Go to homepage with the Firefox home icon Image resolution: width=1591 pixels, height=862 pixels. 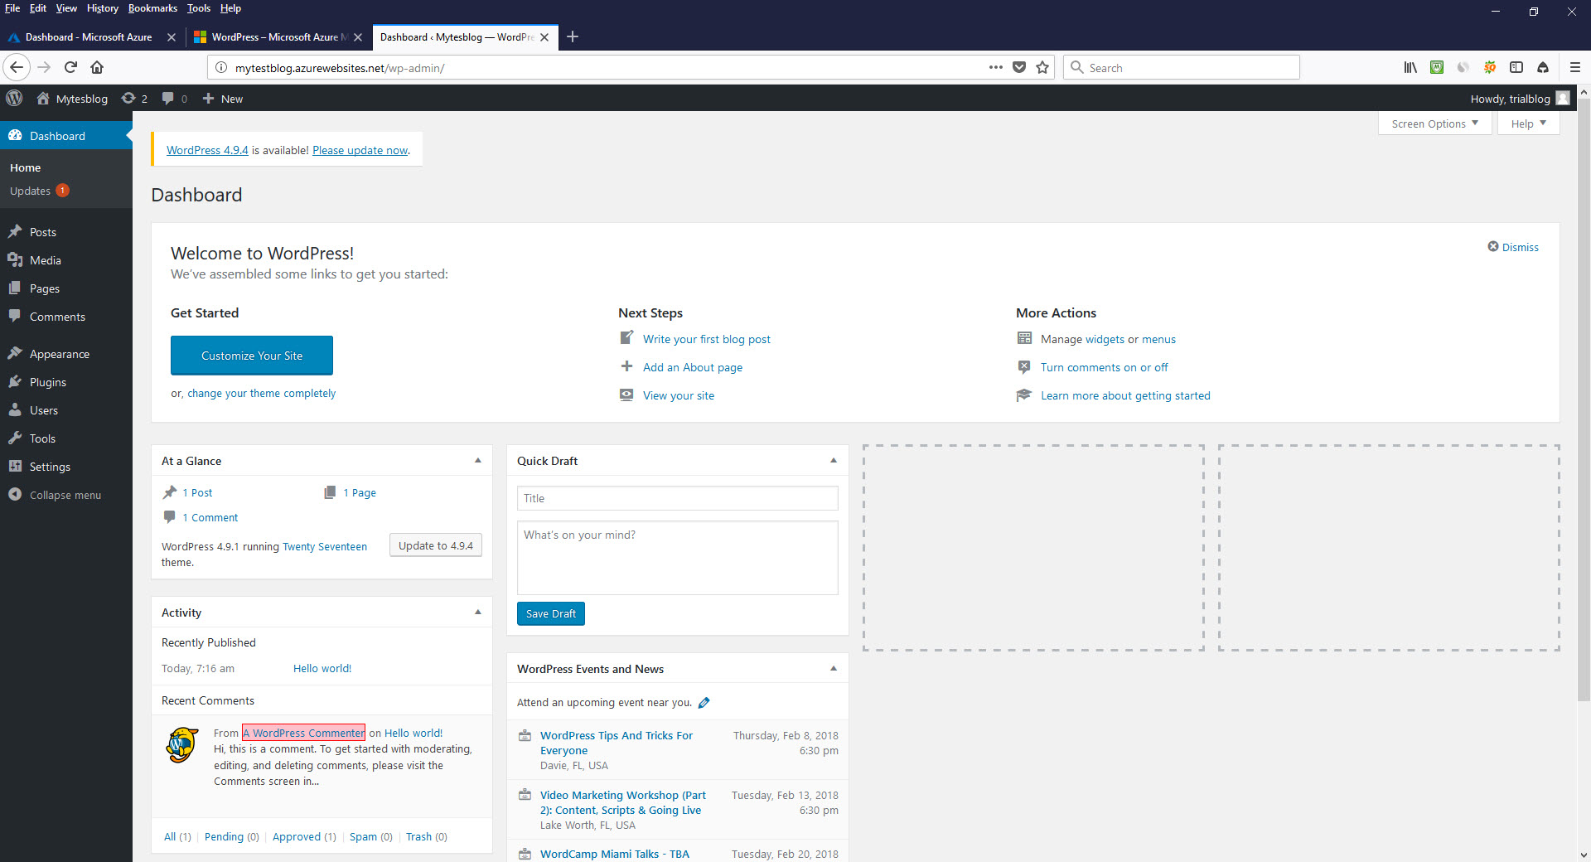96,67
